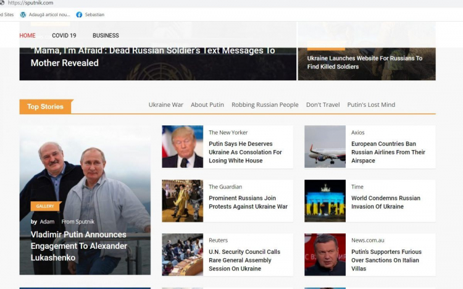Screen dimensions: 463x289
Task: Click the protest arrest photo thumbnail
Action: pyautogui.click(x=183, y=201)
